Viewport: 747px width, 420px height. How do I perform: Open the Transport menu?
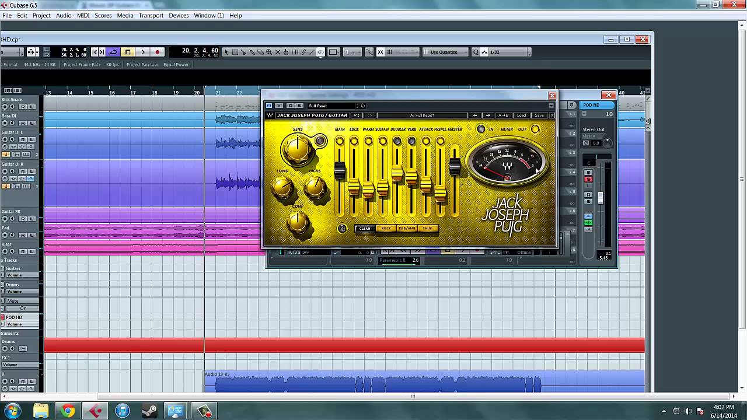[x=151, y=15]
